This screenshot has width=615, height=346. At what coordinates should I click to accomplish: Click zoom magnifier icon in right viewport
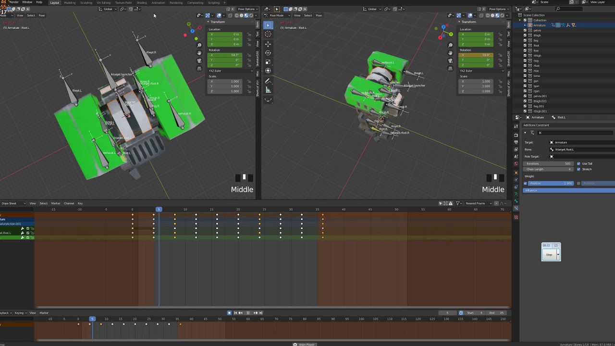point(451,45)
